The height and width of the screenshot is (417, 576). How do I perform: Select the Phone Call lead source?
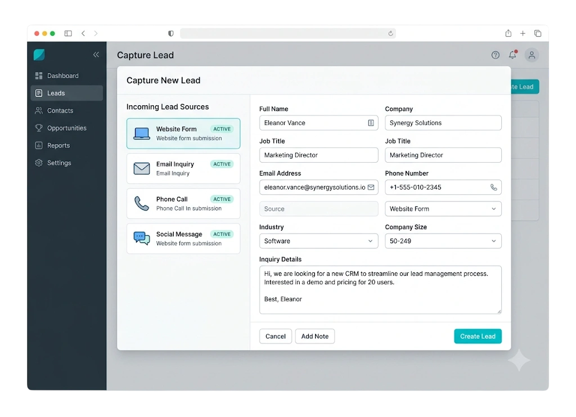click(x=183, y=204)
